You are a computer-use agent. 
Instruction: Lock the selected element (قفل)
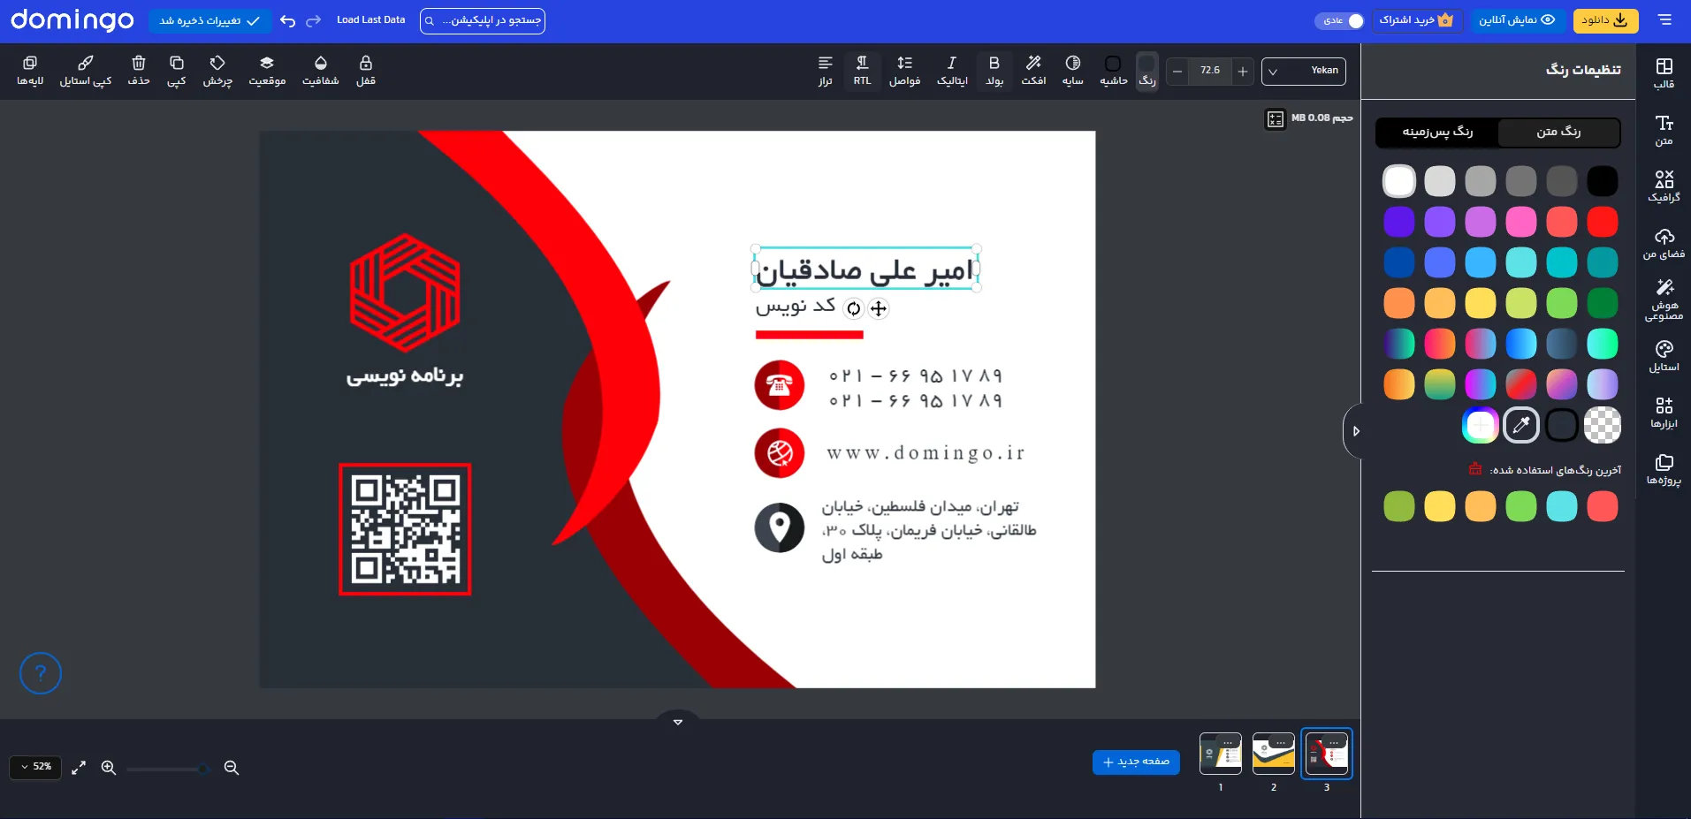pos(366,71)
